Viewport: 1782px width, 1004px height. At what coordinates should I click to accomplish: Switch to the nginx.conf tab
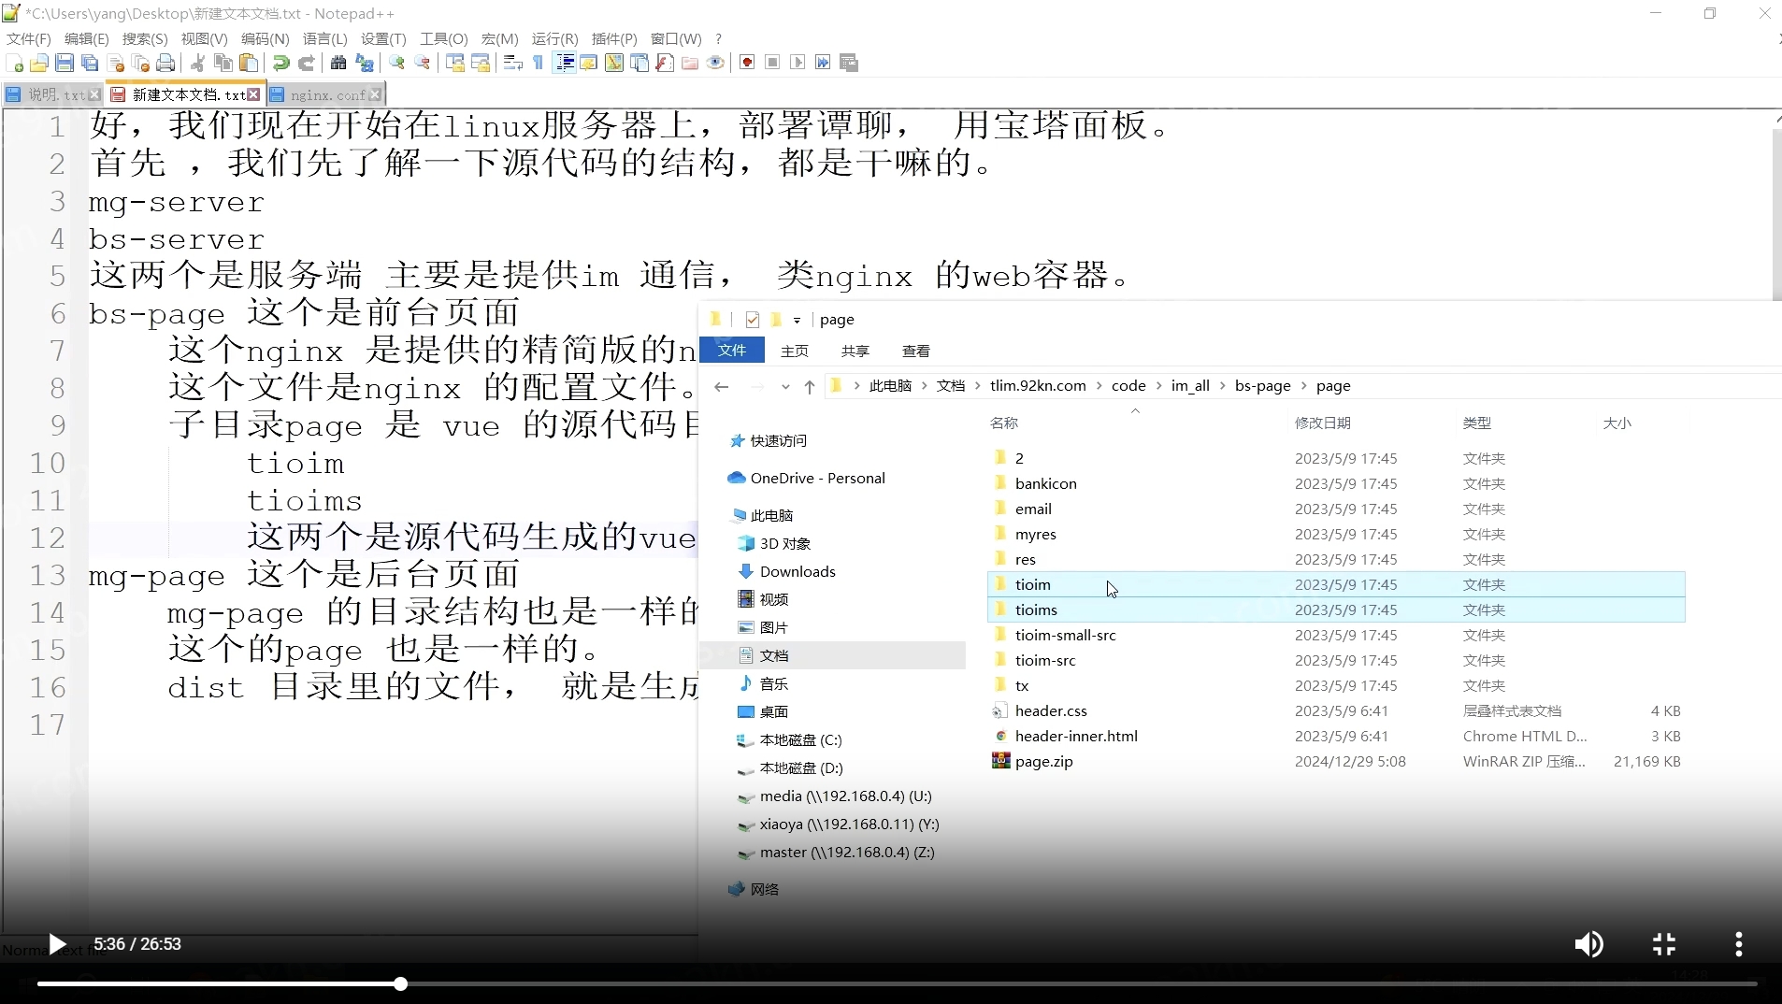click(325, 94)
